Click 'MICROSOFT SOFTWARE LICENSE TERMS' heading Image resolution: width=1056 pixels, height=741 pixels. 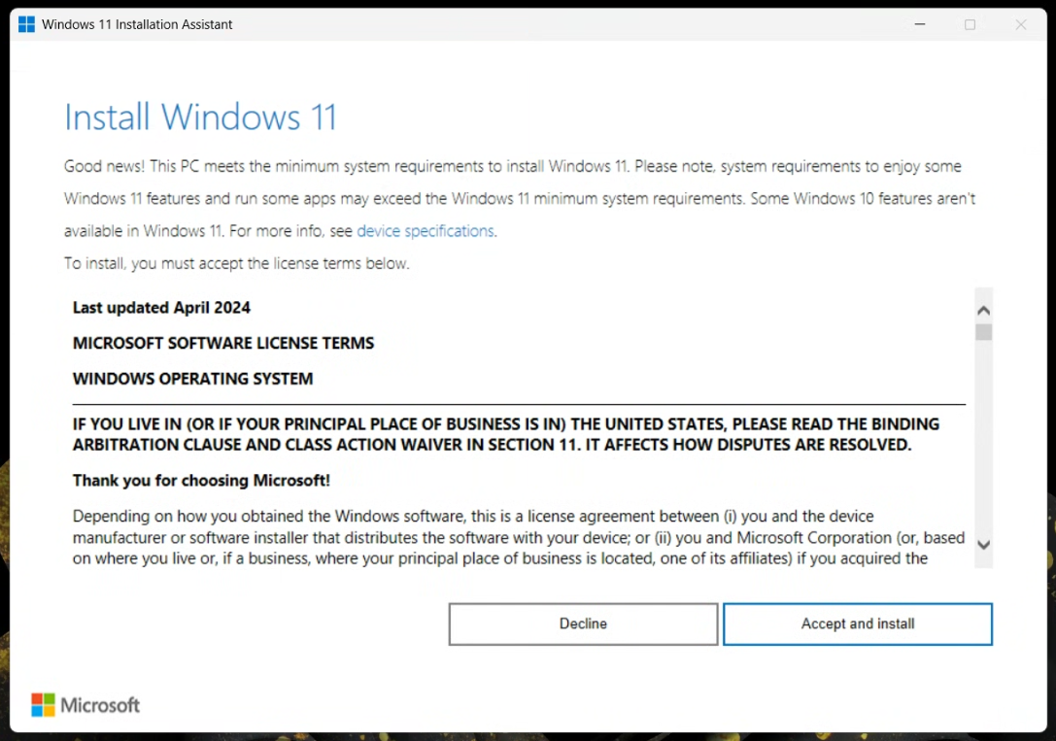pyautogui.click(x=223, y=343)
